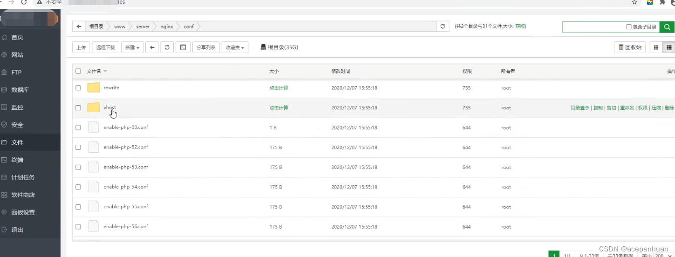Click the enable-php-00.conf file icon
Screen dimensions: 675x257
pos(94,127)
